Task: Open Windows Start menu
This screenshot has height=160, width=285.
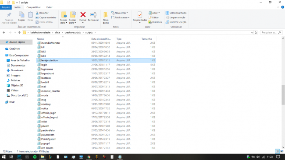Action: coord(4,157)
